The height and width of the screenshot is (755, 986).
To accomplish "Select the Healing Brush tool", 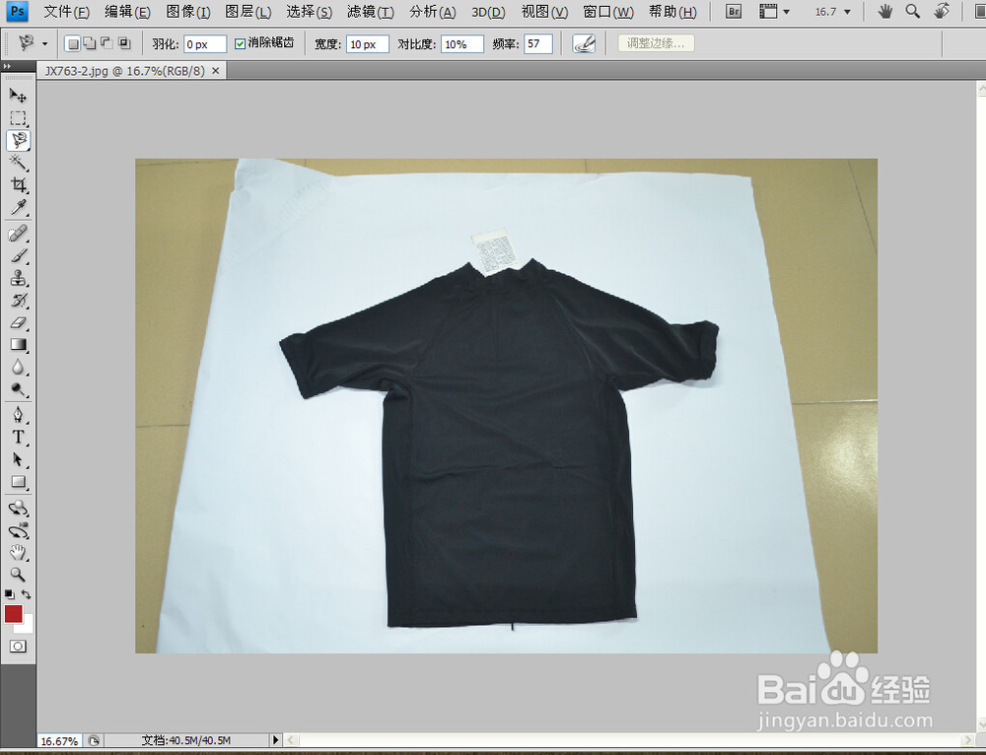I will tap(18, 234).
